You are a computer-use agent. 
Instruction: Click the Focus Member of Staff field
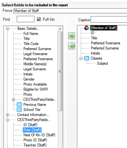(x=70, y=11)
